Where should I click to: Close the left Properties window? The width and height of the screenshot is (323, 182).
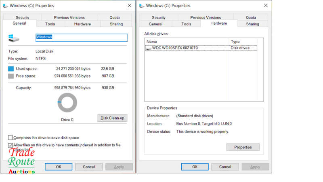(129, 6)
